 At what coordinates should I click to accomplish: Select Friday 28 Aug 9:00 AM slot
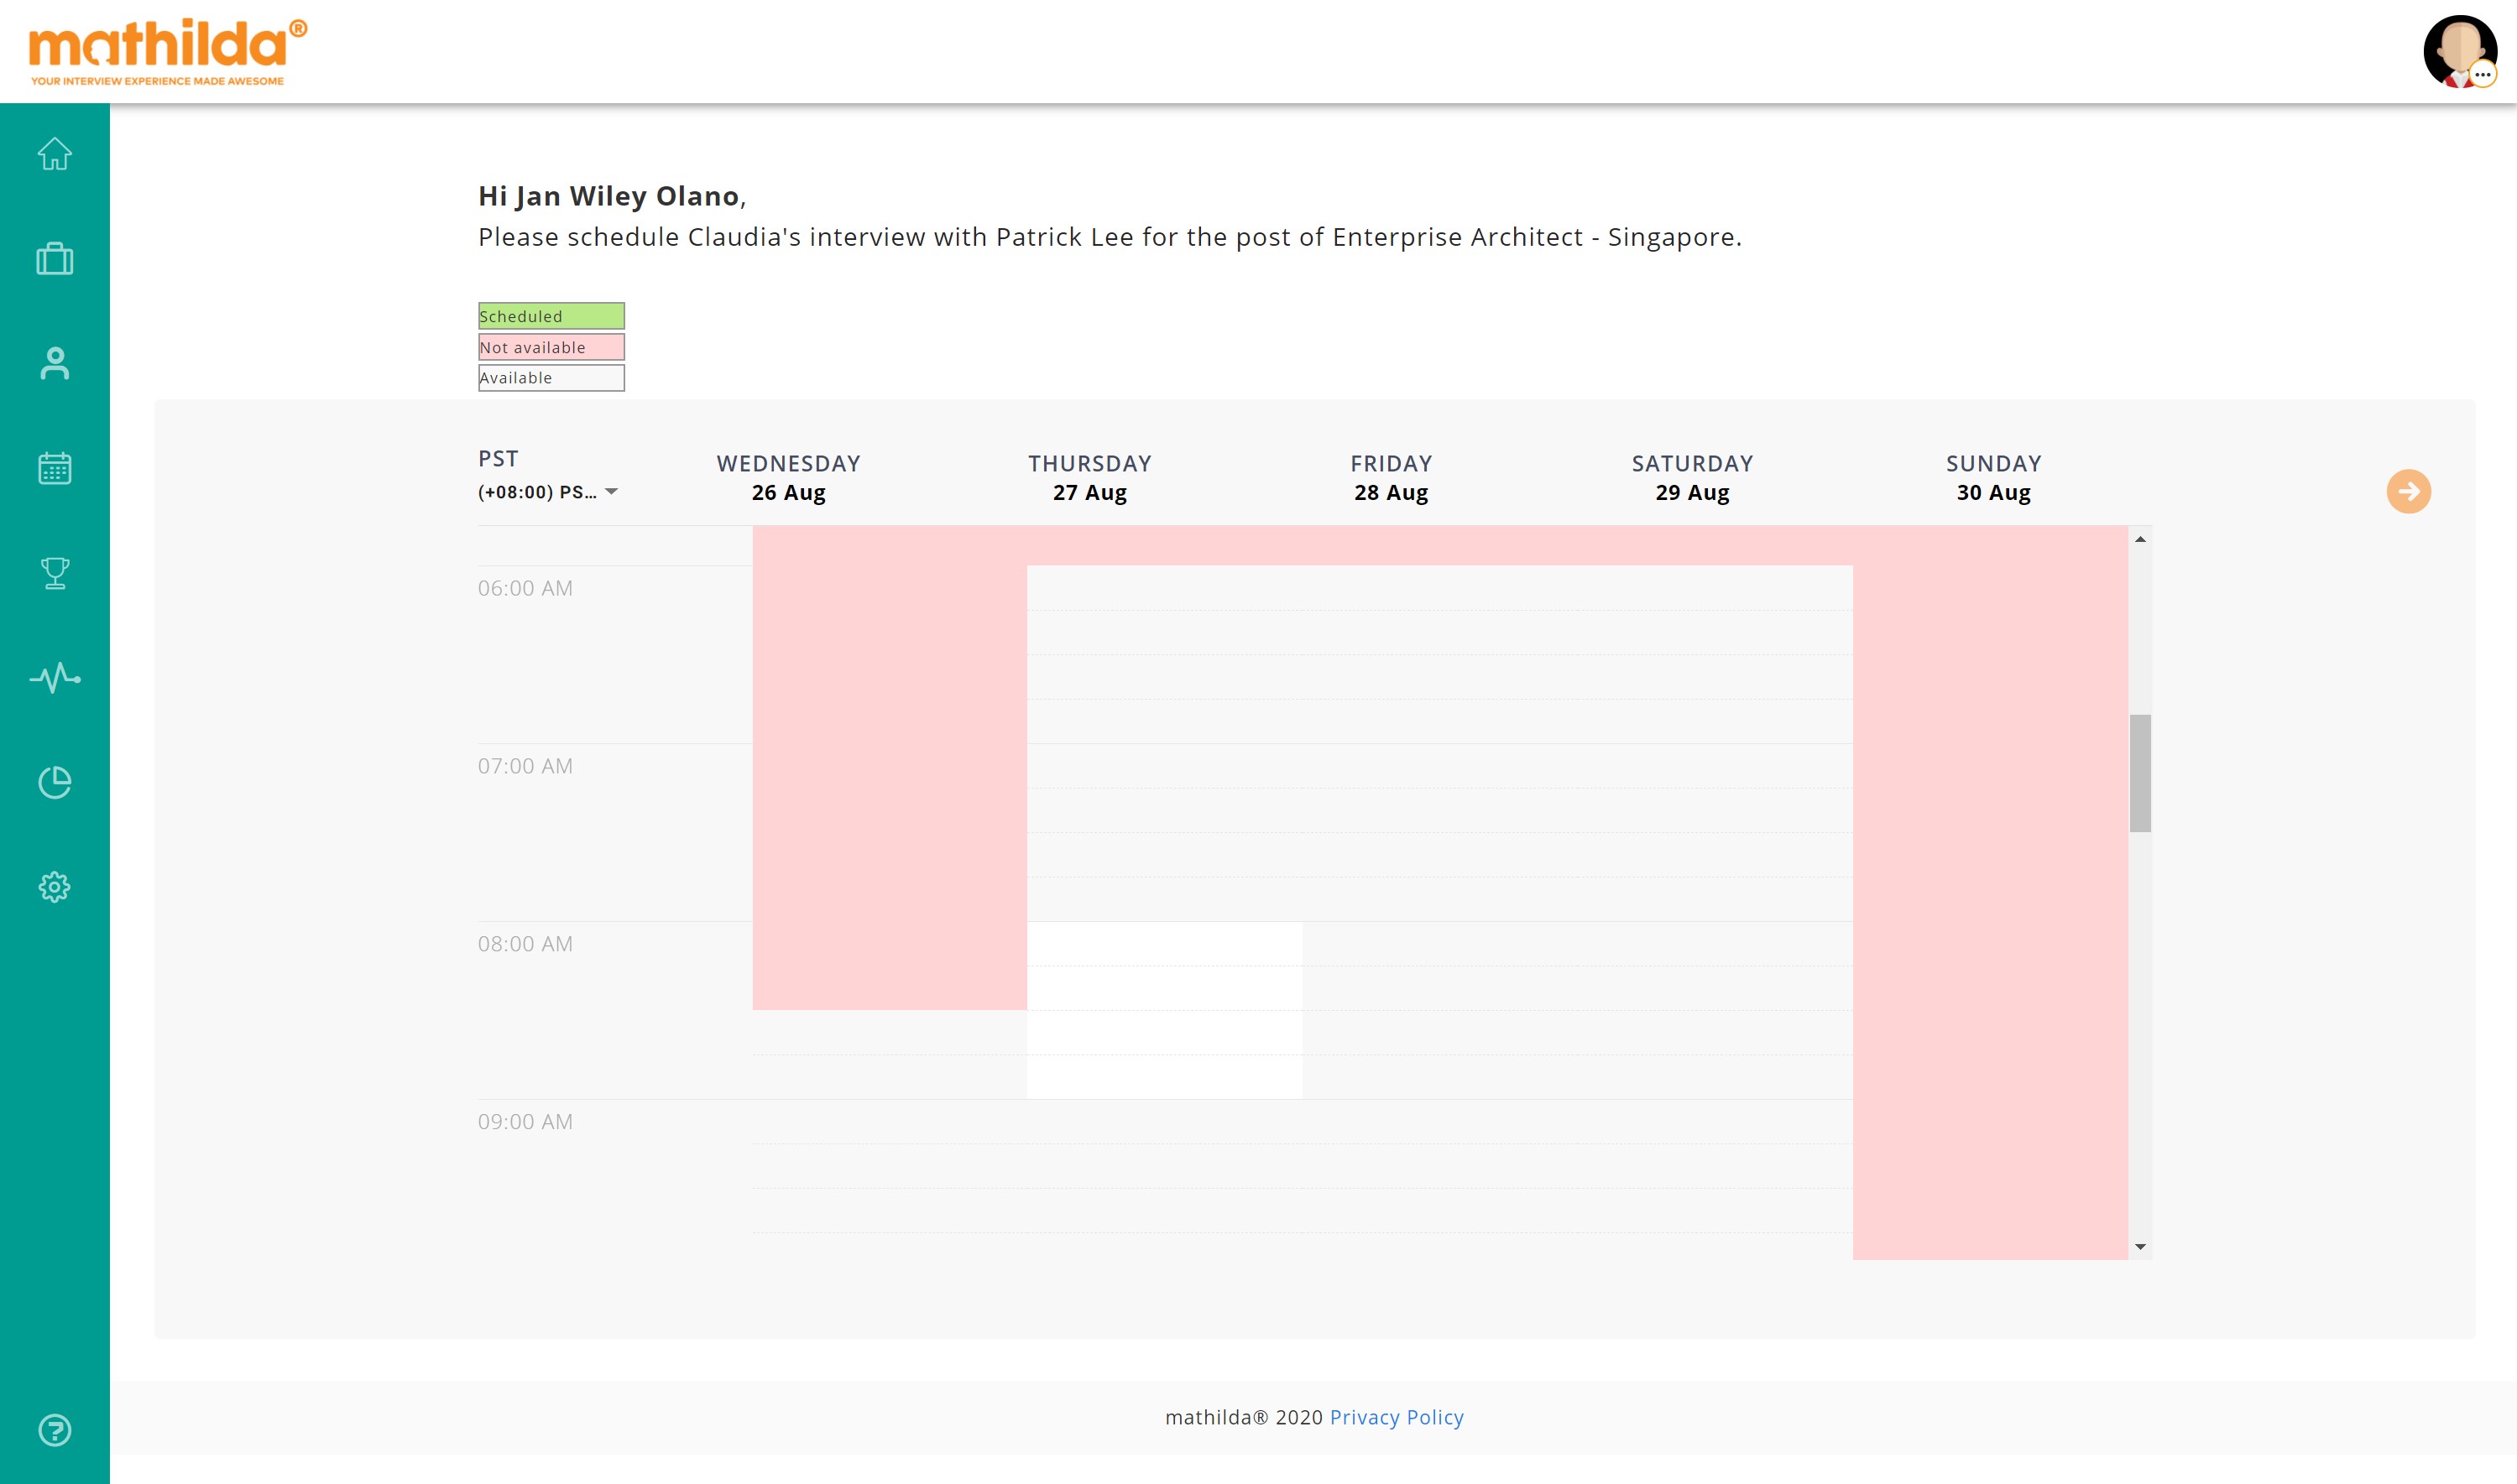click(x=1439, y=1121)
